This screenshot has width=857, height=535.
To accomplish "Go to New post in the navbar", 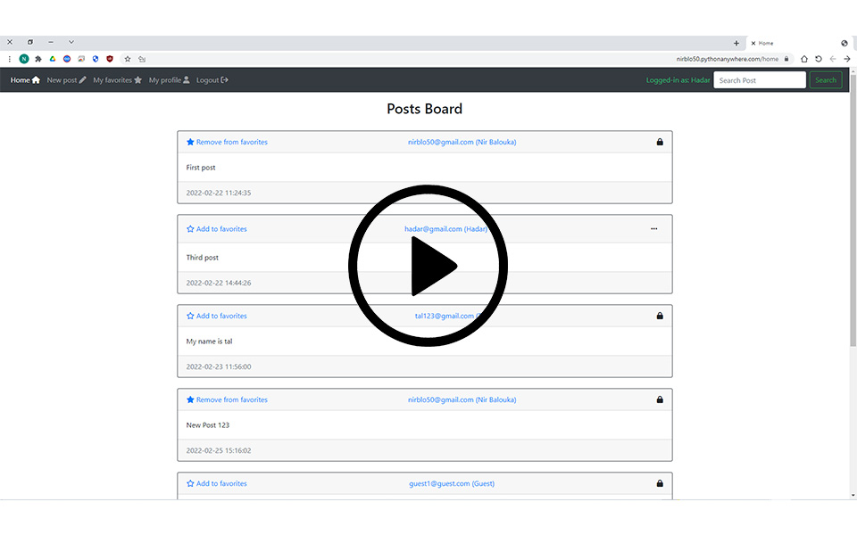I will [x=66, y=80].
